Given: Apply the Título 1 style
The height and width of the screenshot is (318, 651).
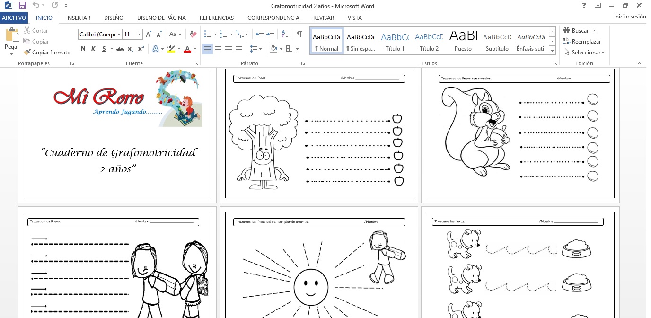Looking at the screenshot, I should [395, 41].
